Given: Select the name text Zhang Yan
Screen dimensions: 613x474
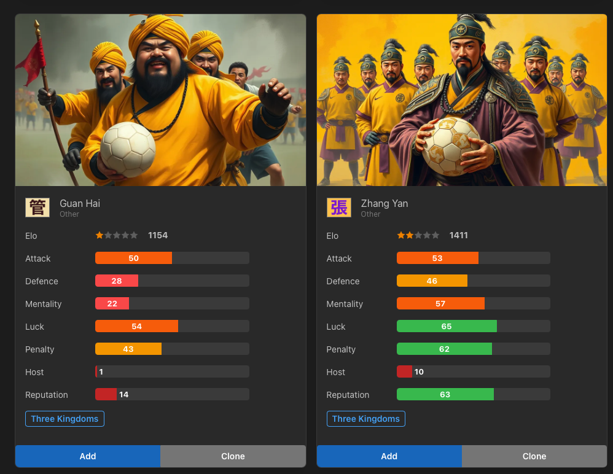Looking at the screenshot, I should (x=385, y=204).
